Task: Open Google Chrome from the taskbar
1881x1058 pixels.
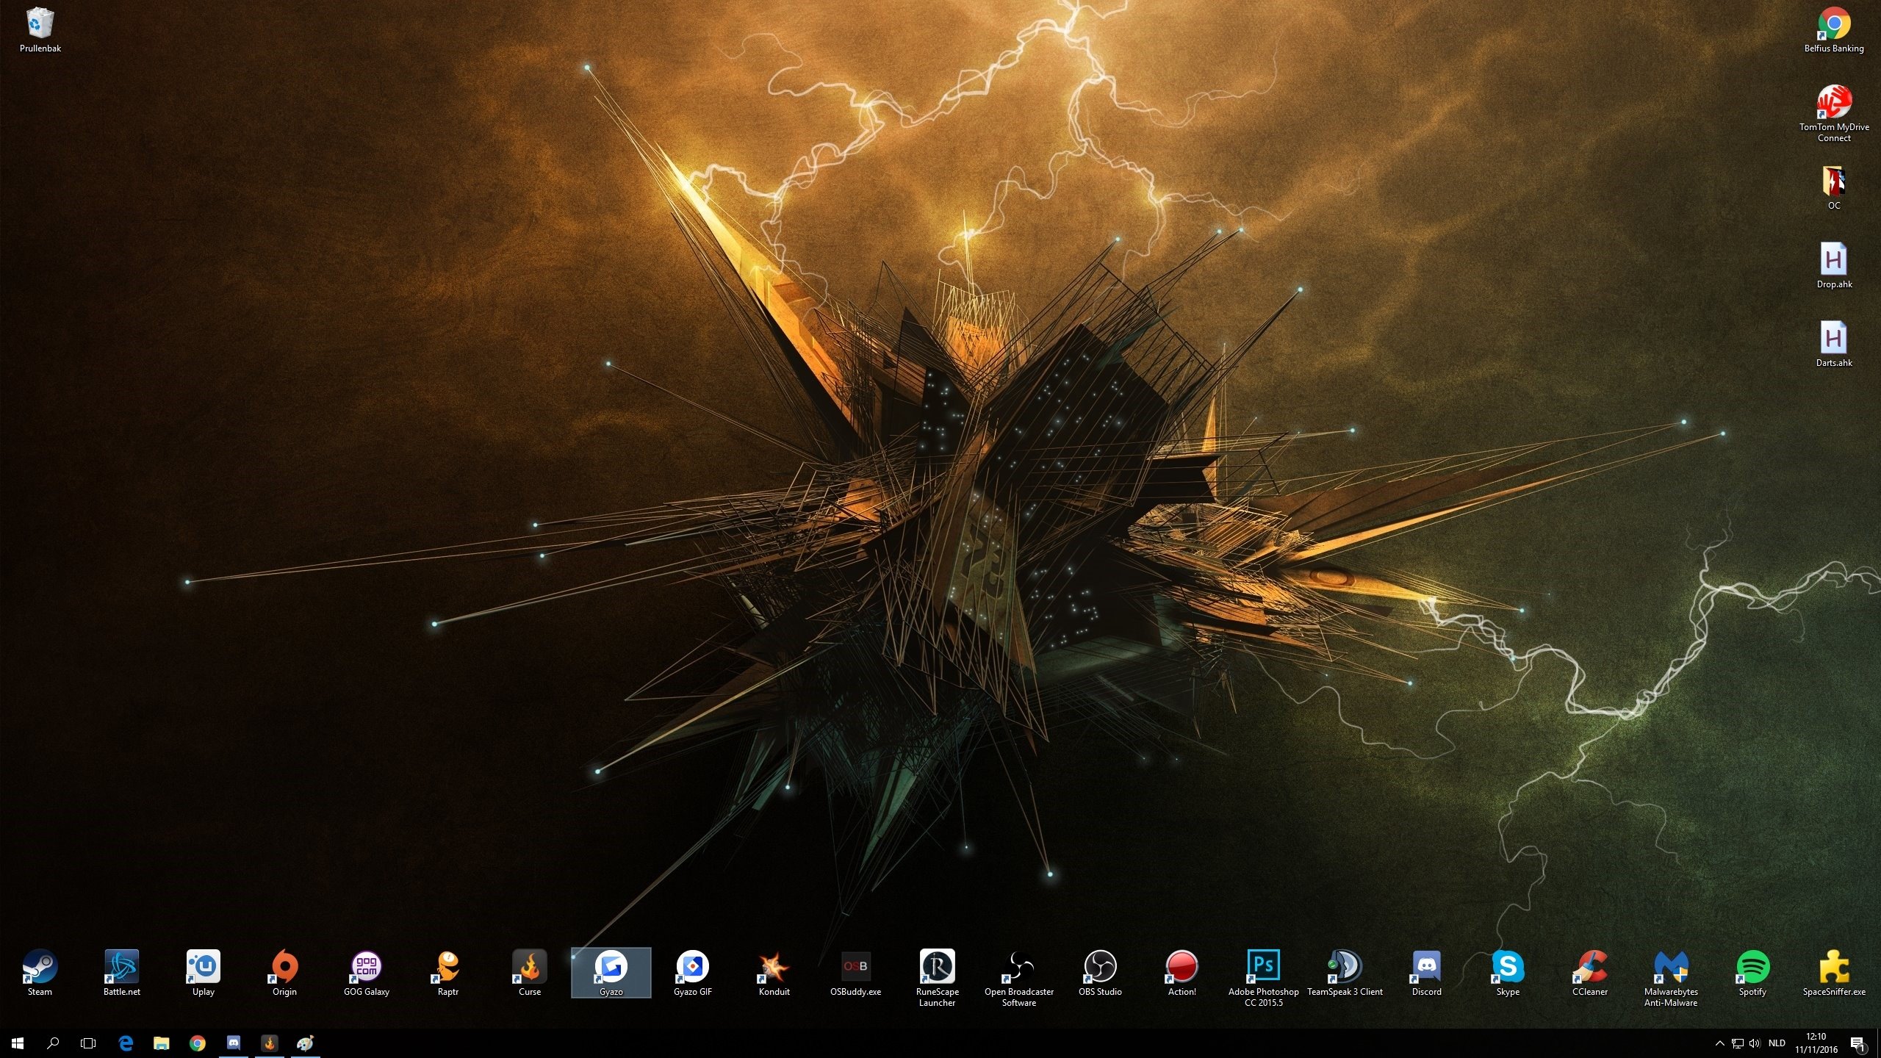Action: click(198, 1043)
